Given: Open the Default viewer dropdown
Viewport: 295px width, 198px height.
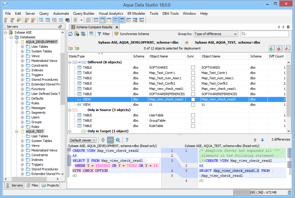Looking at the screenshot, I should (x=83, y=140).
